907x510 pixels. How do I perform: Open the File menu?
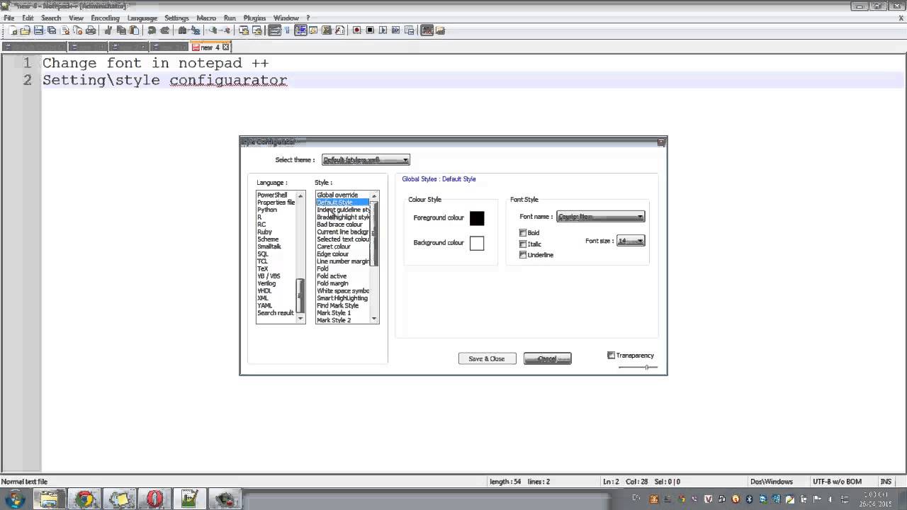[9, 18]
